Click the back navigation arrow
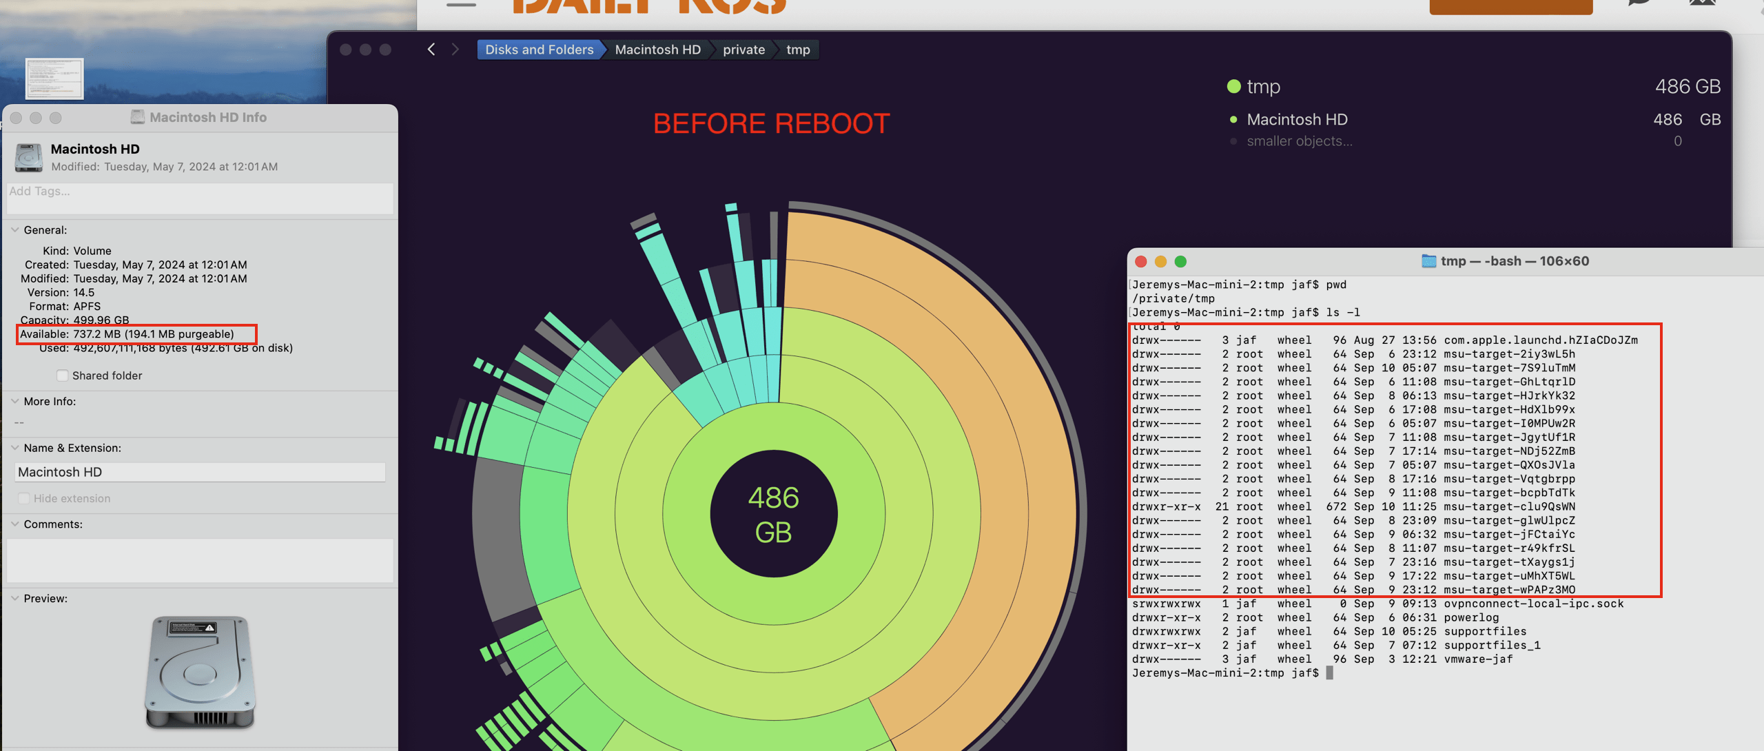Viewport: 1764px width, 751px height. click(x=431, y=50)
